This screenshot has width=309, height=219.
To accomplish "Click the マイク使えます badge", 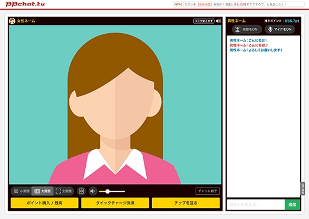I will coord(204,21).
